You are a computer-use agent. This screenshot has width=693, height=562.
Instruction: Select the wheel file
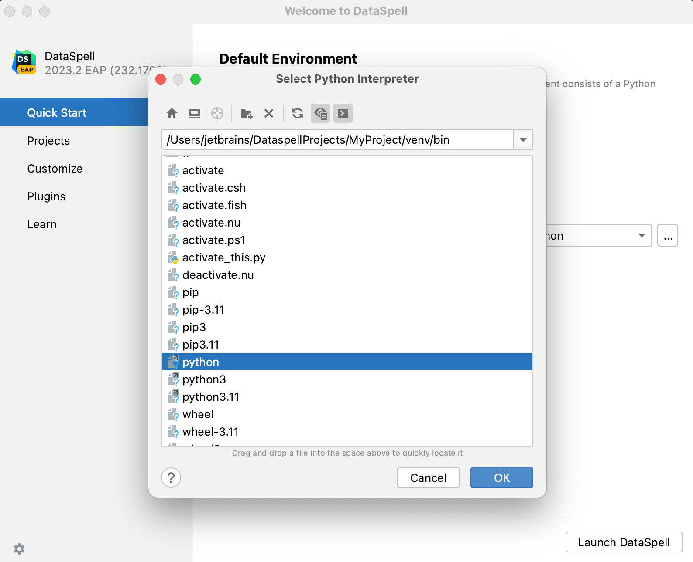point(347,414)
